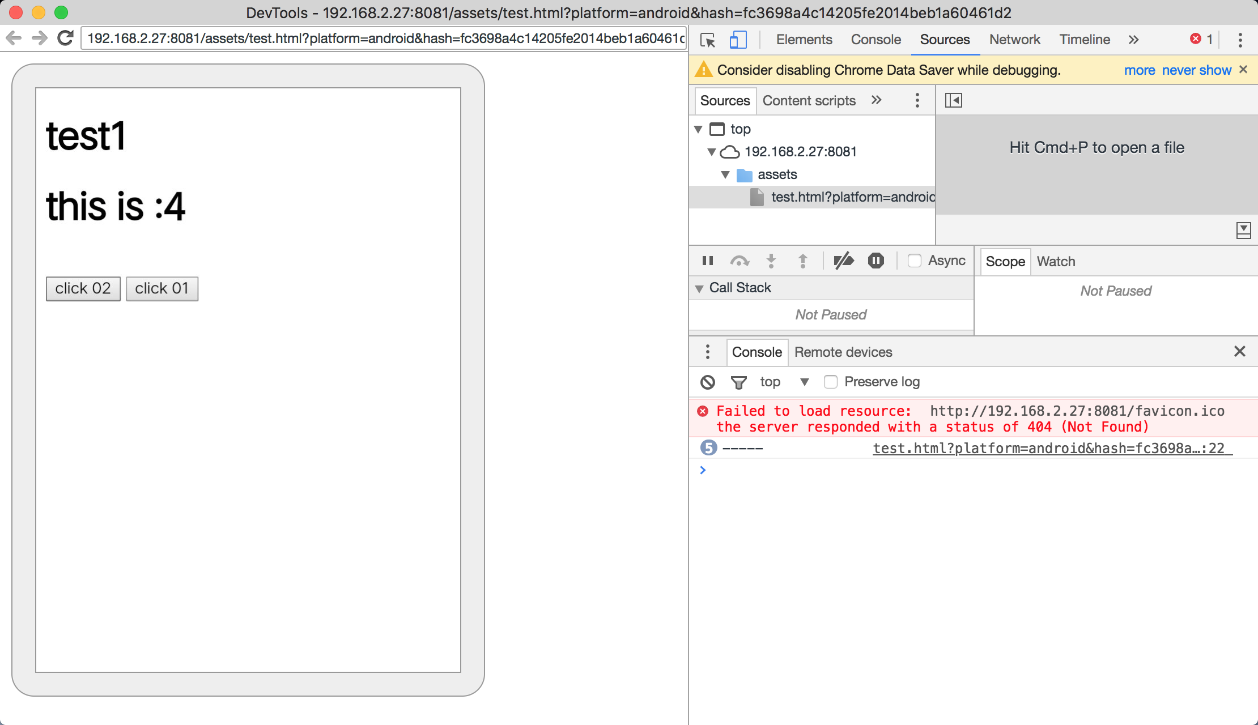Click the never show link

[x=1196, y=70]
